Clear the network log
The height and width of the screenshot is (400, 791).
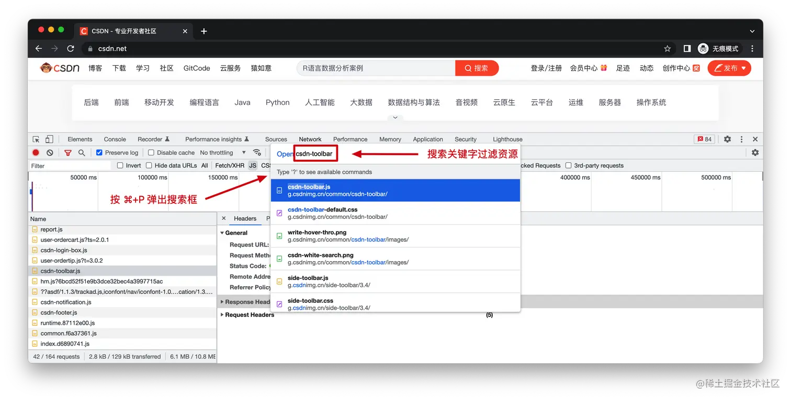click(50, 152)
